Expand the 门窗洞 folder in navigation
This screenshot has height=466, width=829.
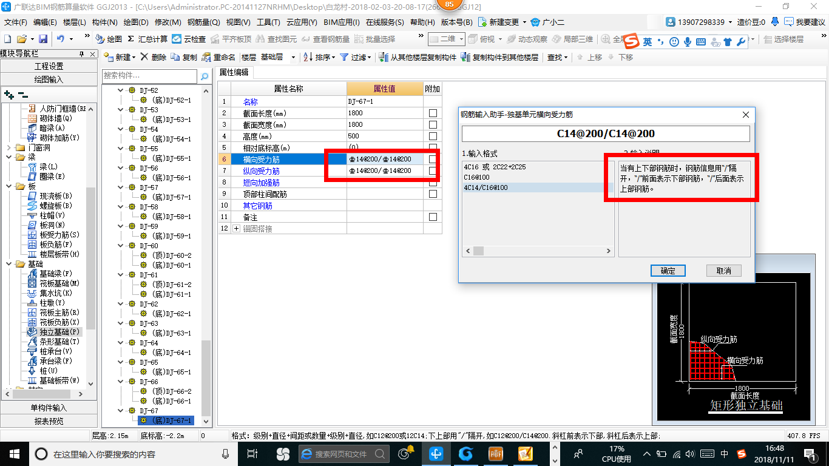coord(8,147)
